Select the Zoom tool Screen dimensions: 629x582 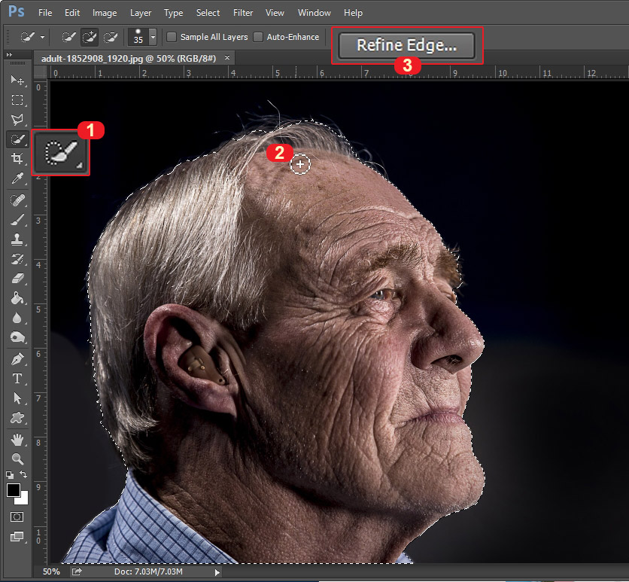pos(17,459)
